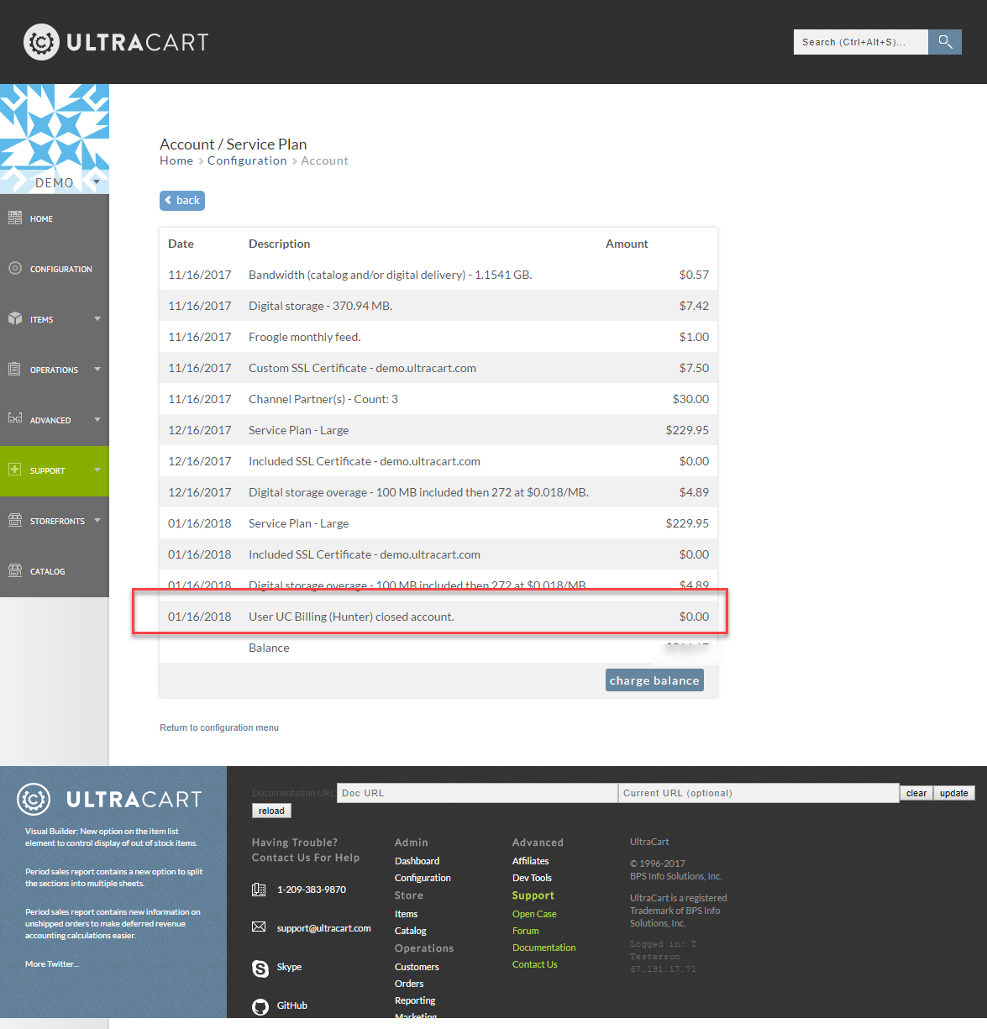Click the Configuration gear sidebar icon

15,268
